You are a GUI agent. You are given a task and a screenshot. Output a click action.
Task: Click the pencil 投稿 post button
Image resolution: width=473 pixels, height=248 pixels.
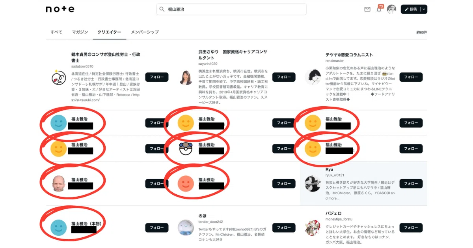410,9
